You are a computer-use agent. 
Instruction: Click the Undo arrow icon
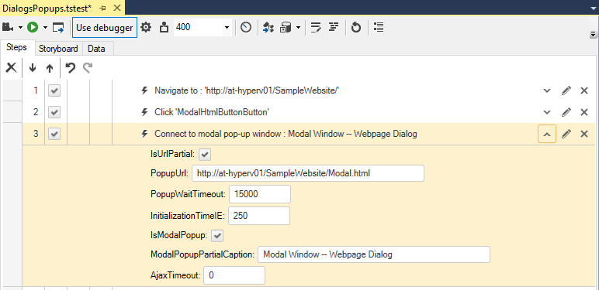pyautogui.click(x=71, y=68)
